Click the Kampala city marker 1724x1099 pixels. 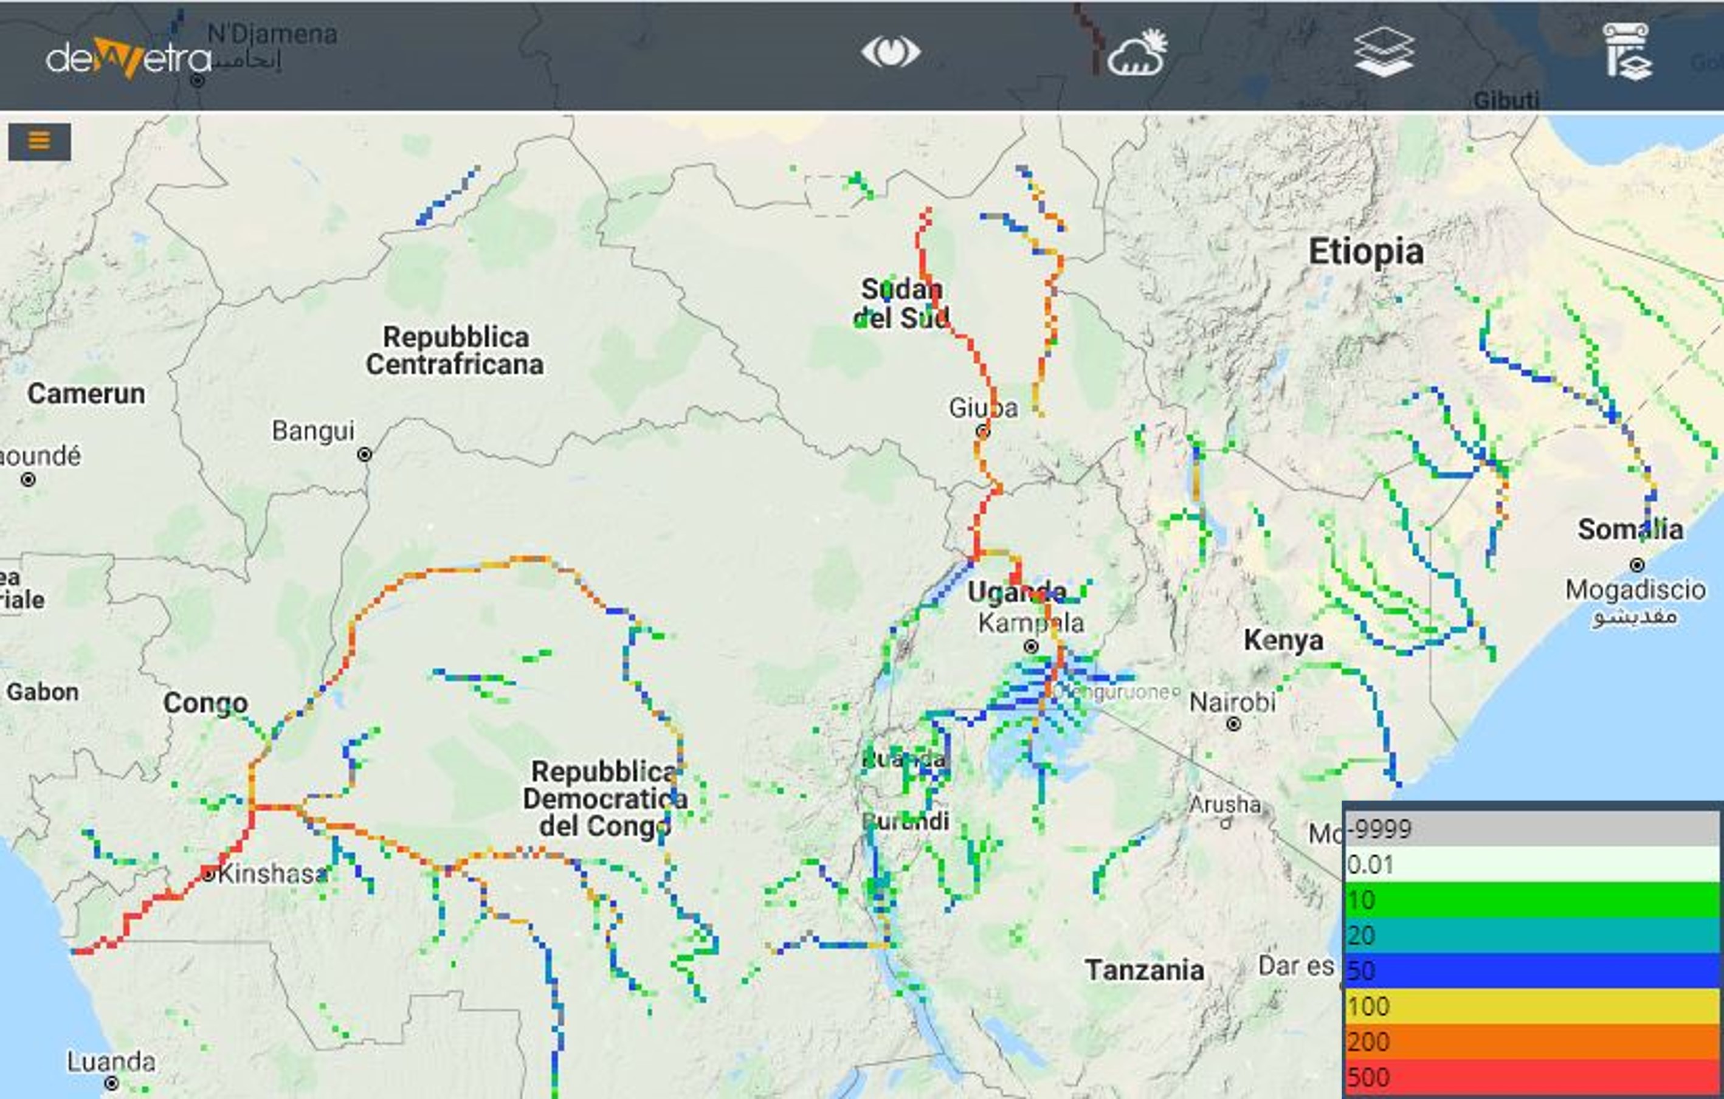[1030, 647]
